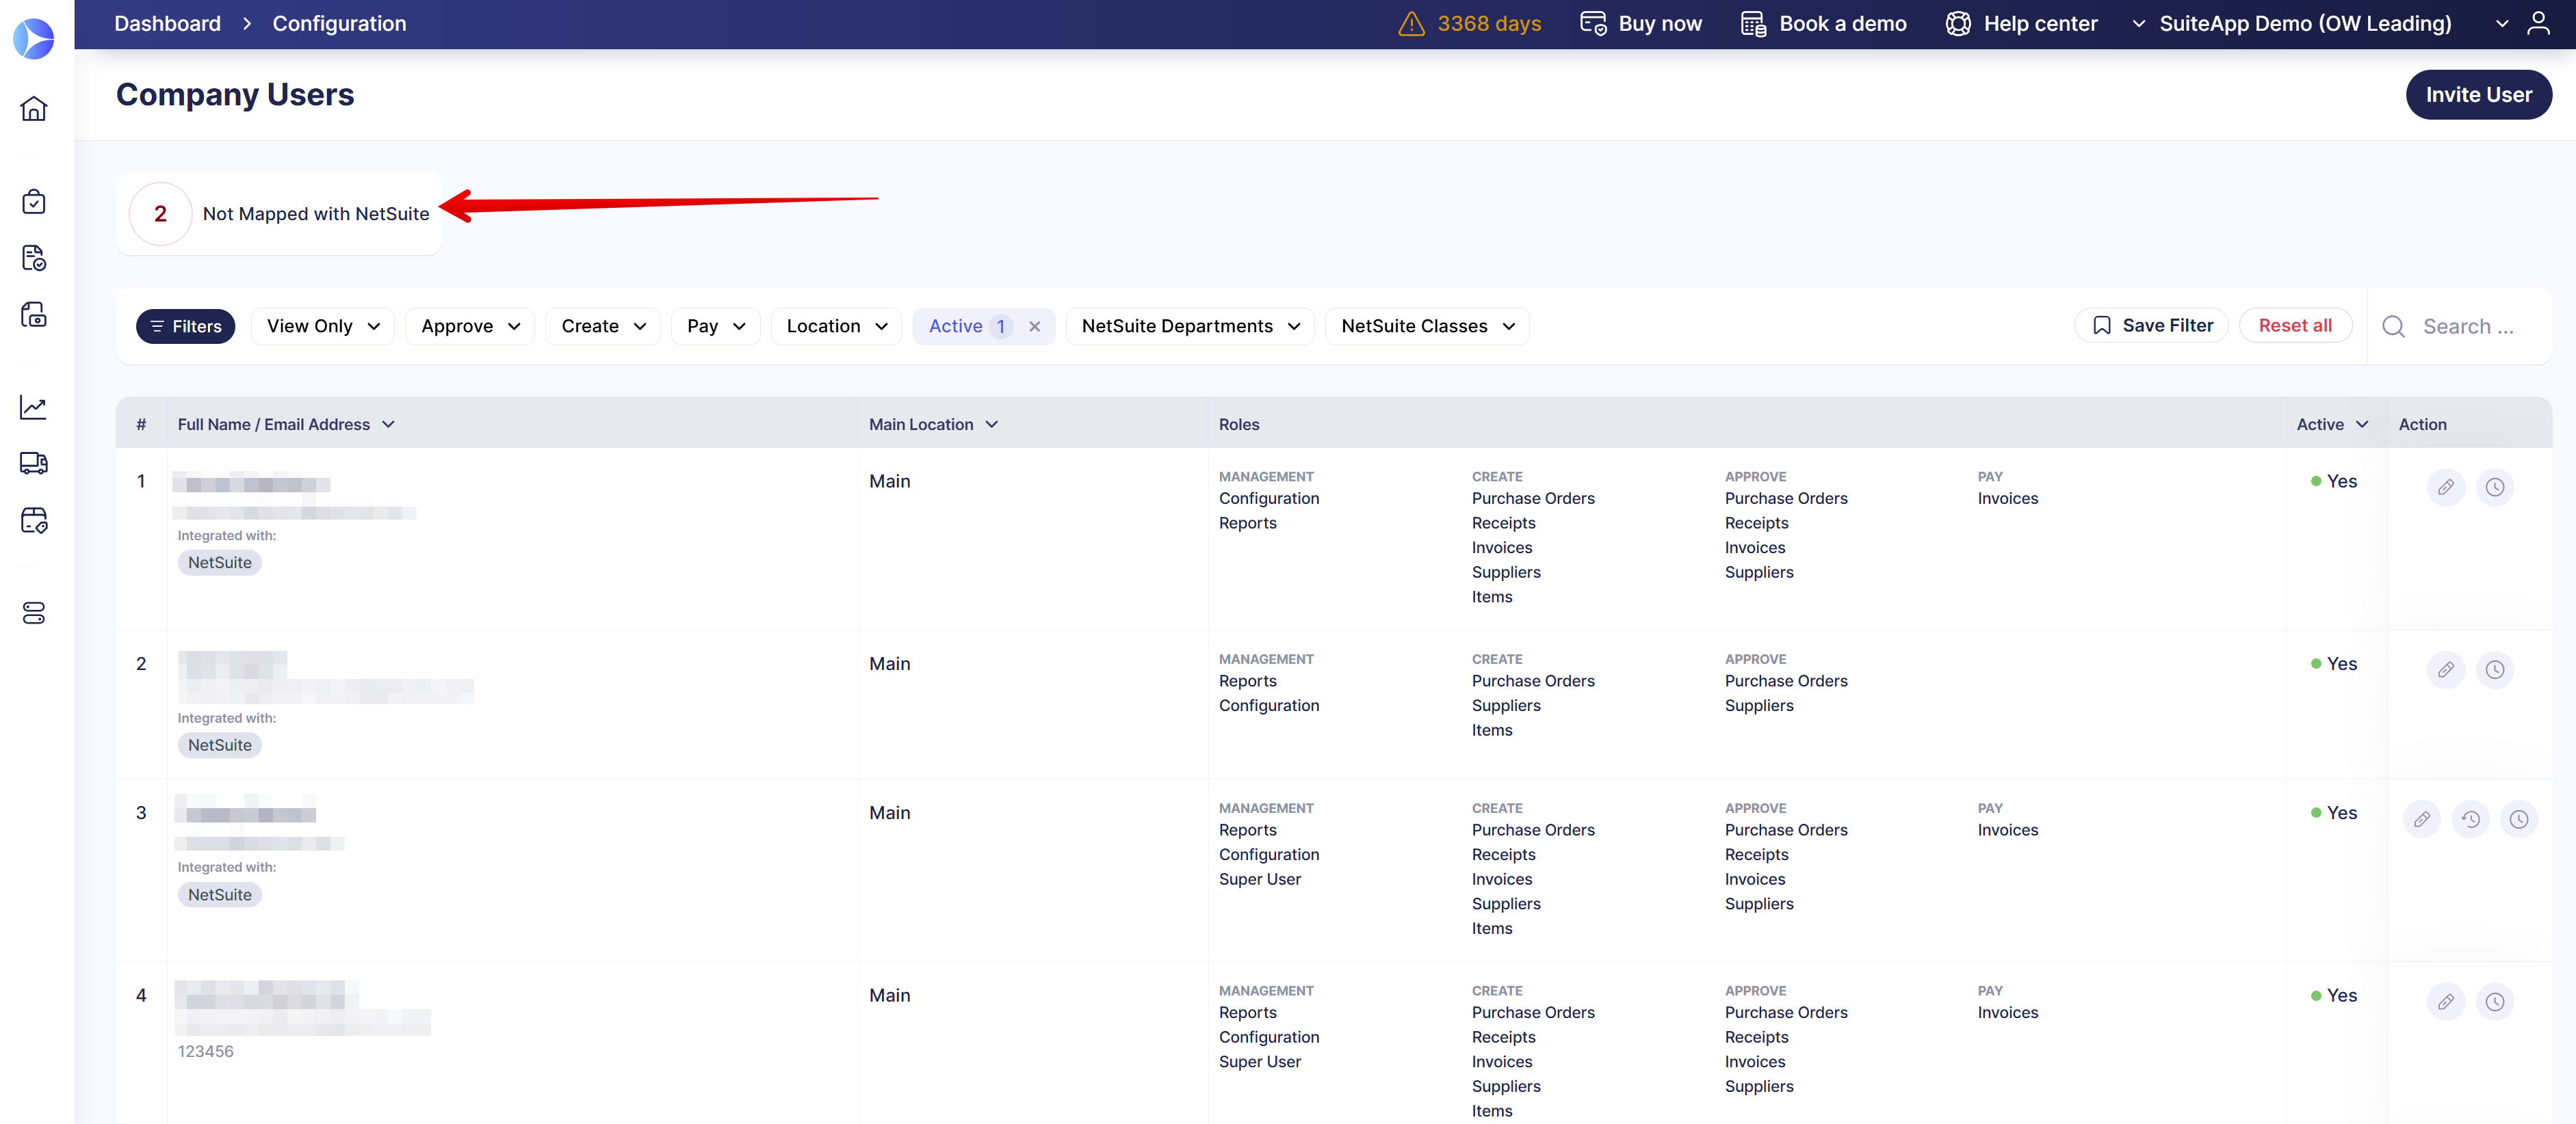Click the user profile icon
The image size is (2576, 1124).
[x=2538, y=23]
